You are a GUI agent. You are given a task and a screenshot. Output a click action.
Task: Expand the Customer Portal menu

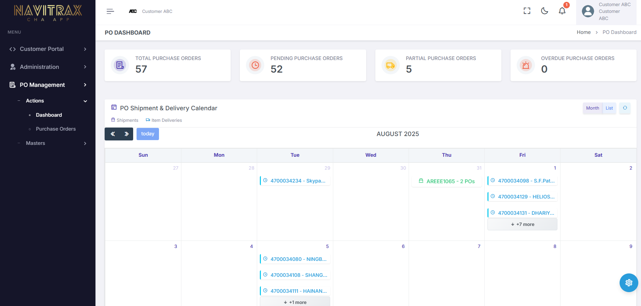point(48,49)
